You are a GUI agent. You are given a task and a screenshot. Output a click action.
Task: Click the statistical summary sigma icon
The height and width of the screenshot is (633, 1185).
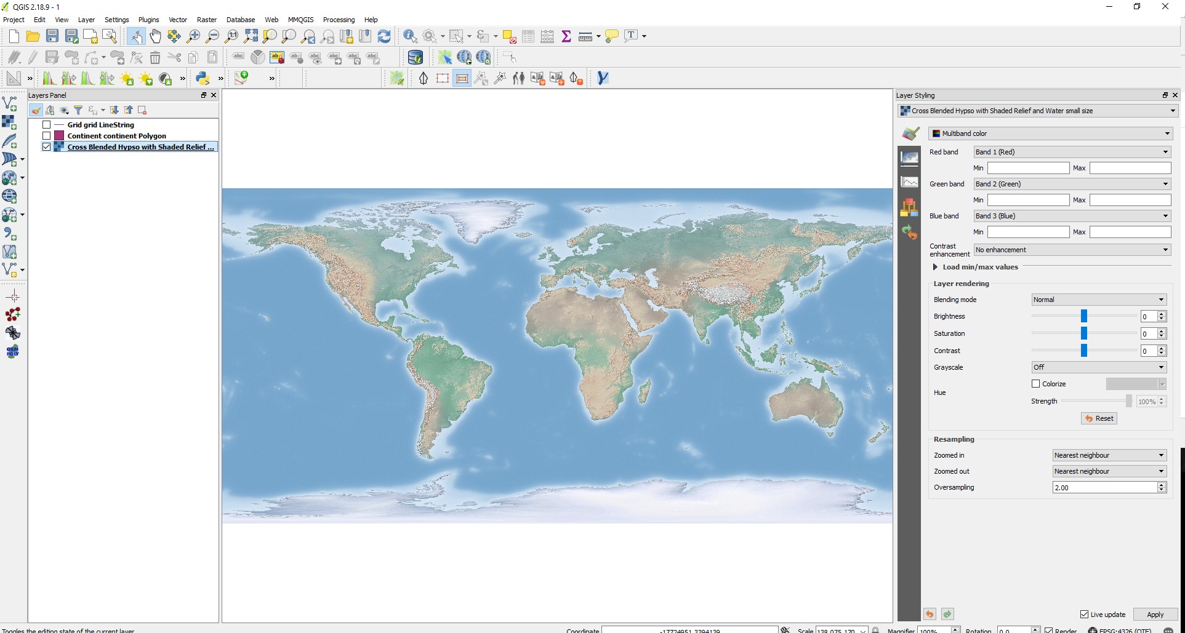(x=566, y=36)
